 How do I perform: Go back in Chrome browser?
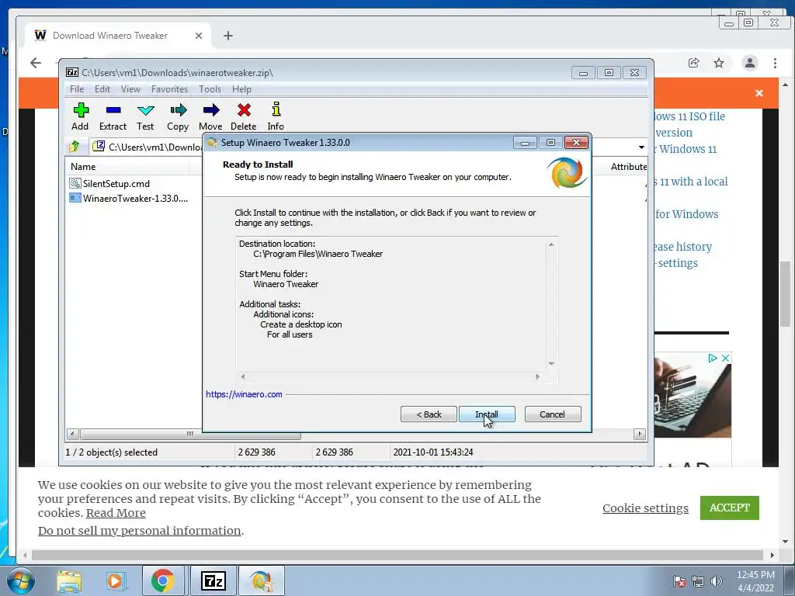[36, 63]
